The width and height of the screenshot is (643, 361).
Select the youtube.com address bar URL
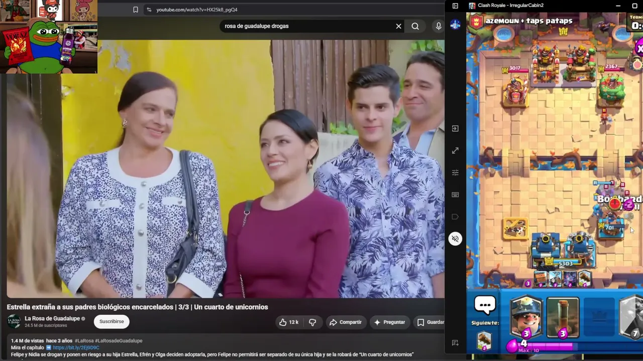pyautogui.click(x=197, y=10)
